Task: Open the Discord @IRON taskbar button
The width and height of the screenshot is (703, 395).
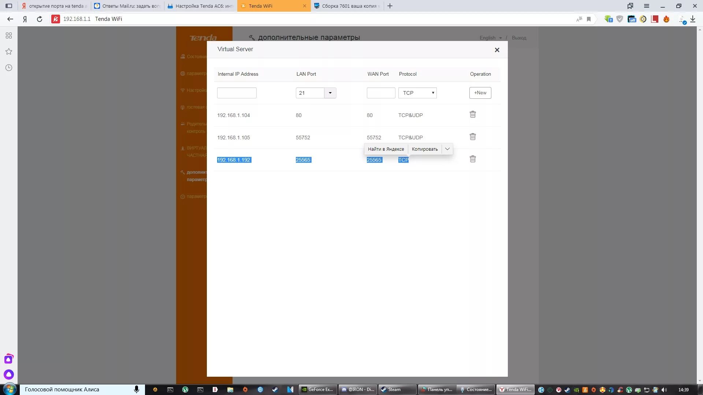Action: (358, 390)
